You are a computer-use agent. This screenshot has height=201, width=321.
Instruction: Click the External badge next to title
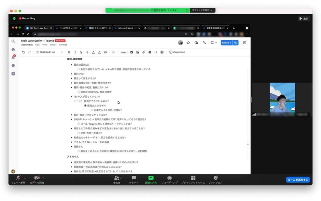click(x=60, y=41)
